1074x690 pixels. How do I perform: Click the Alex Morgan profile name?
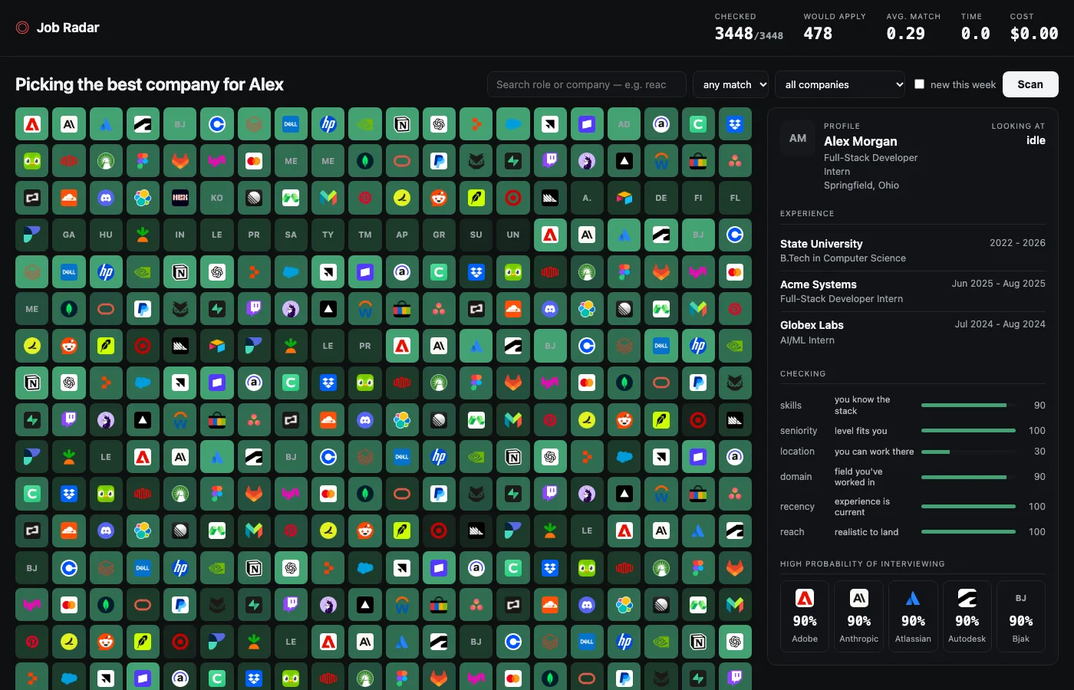click(861, 141)
